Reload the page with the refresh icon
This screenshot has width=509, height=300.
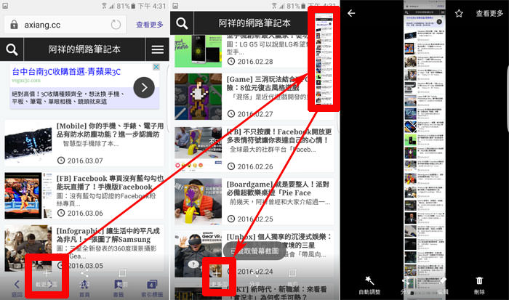[x=116, y=25]
